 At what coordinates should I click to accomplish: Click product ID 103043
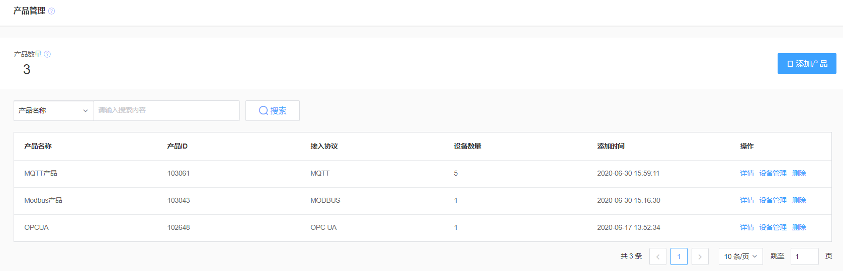click(x=179, y=200)
